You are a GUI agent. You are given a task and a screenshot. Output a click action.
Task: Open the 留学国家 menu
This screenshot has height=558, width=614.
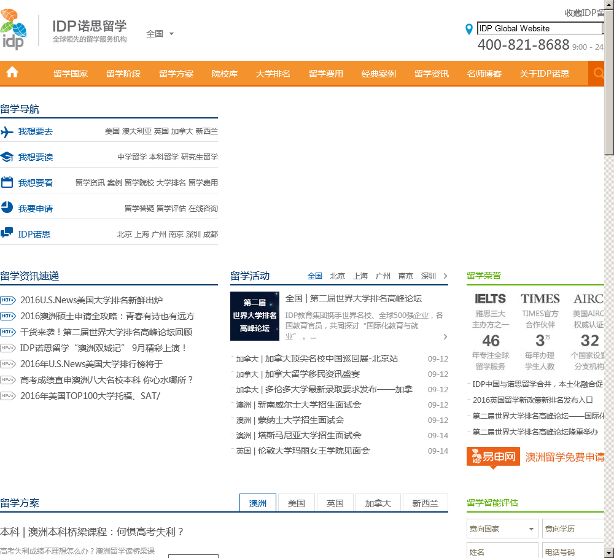coord(71,74)
